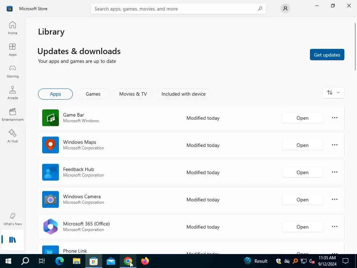Screen dimensions: 357x268
Task: Open taskbar search magnifier
Action: click(x=25, y=261)
